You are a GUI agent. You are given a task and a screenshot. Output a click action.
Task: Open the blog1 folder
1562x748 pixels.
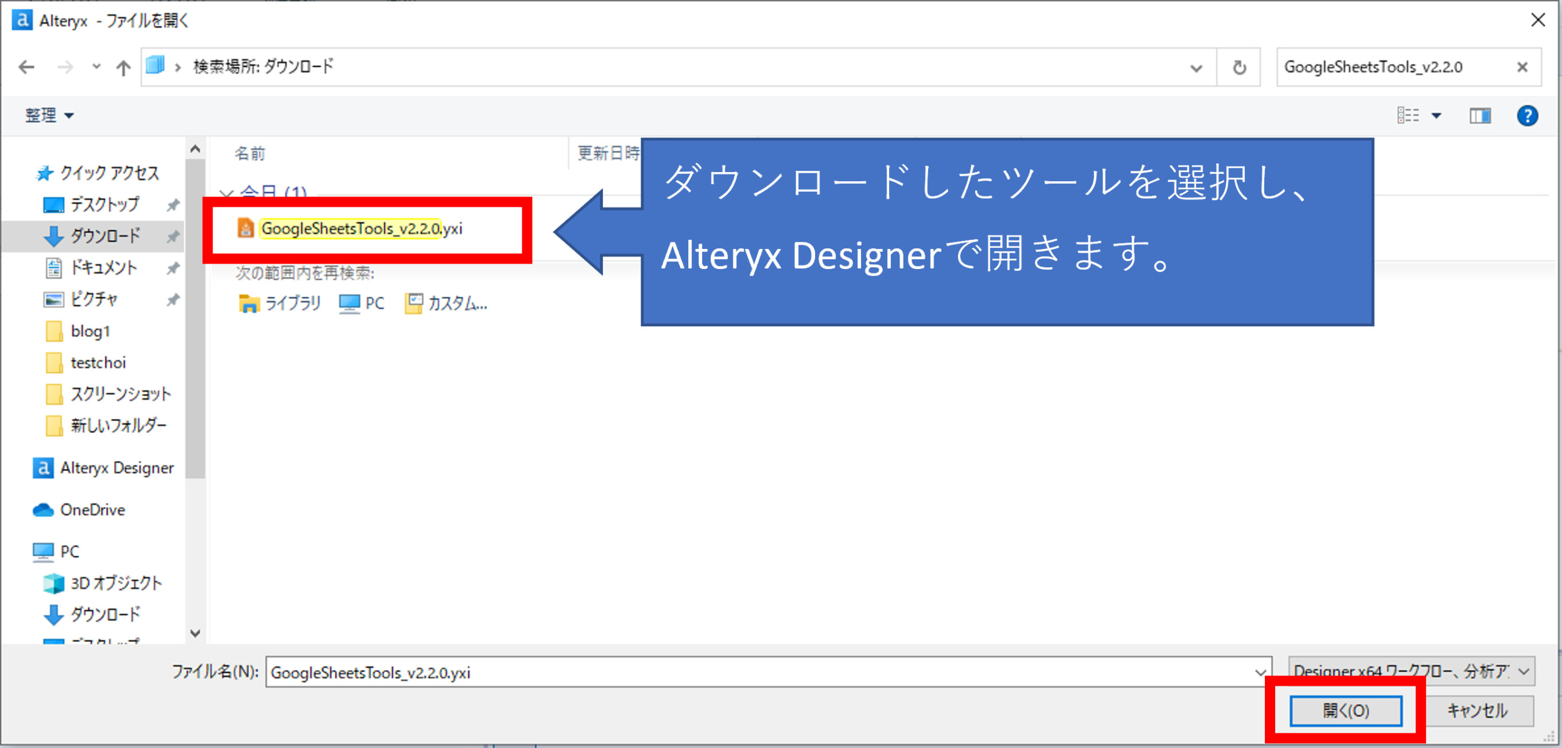[x=78, y=331]
